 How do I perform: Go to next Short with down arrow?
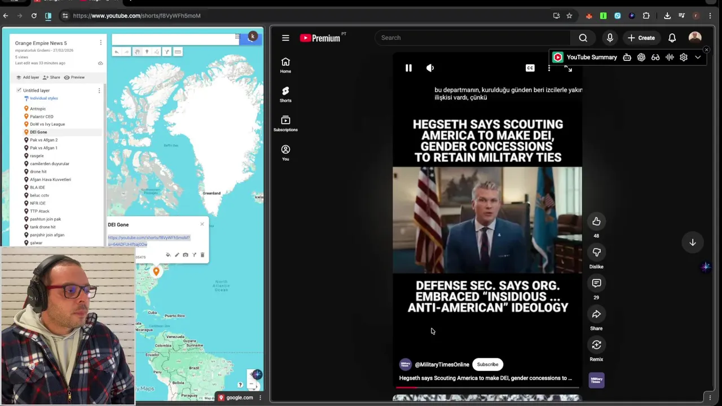[x=693, y=242]
